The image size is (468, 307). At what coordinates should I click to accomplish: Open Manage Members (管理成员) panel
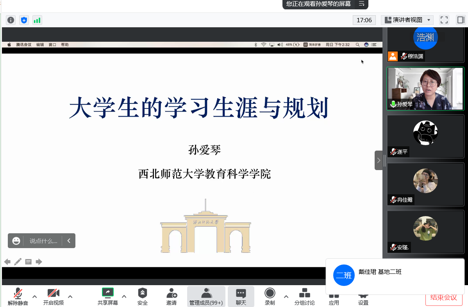point(206,296)
